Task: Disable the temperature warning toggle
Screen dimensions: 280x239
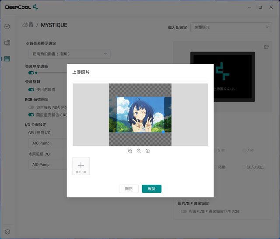Action: (x=31, y=115)
